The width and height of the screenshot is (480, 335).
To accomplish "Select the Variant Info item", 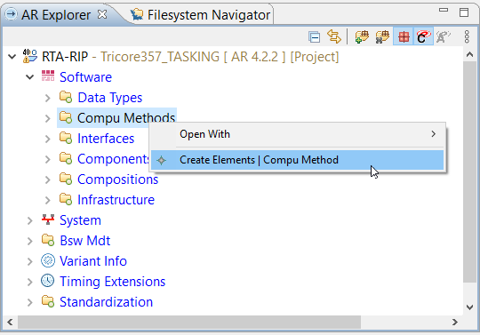I will pos(93,261).
